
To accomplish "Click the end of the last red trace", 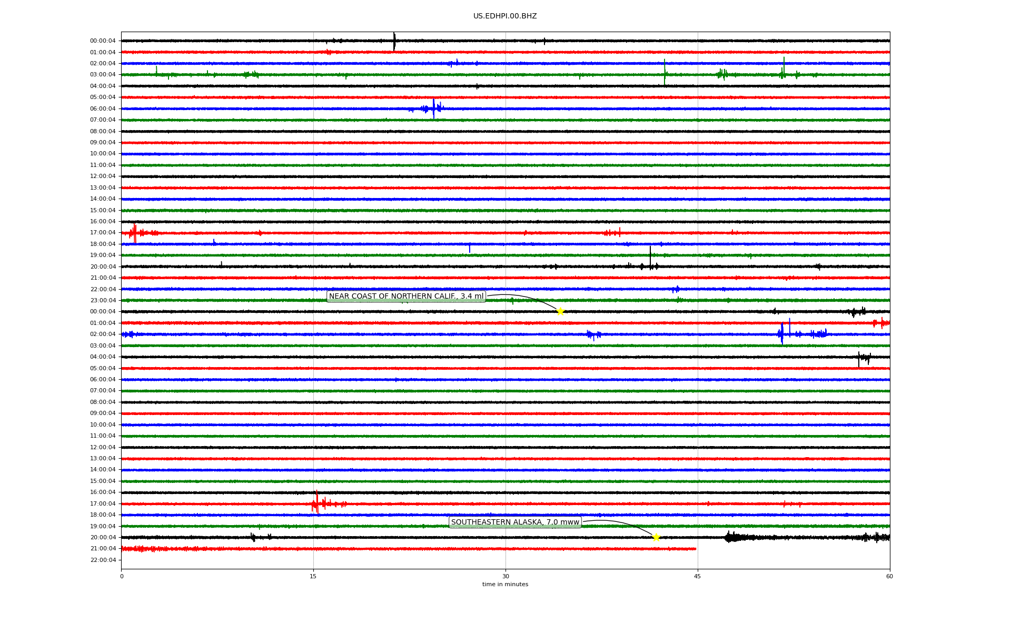I will (696, 549).
